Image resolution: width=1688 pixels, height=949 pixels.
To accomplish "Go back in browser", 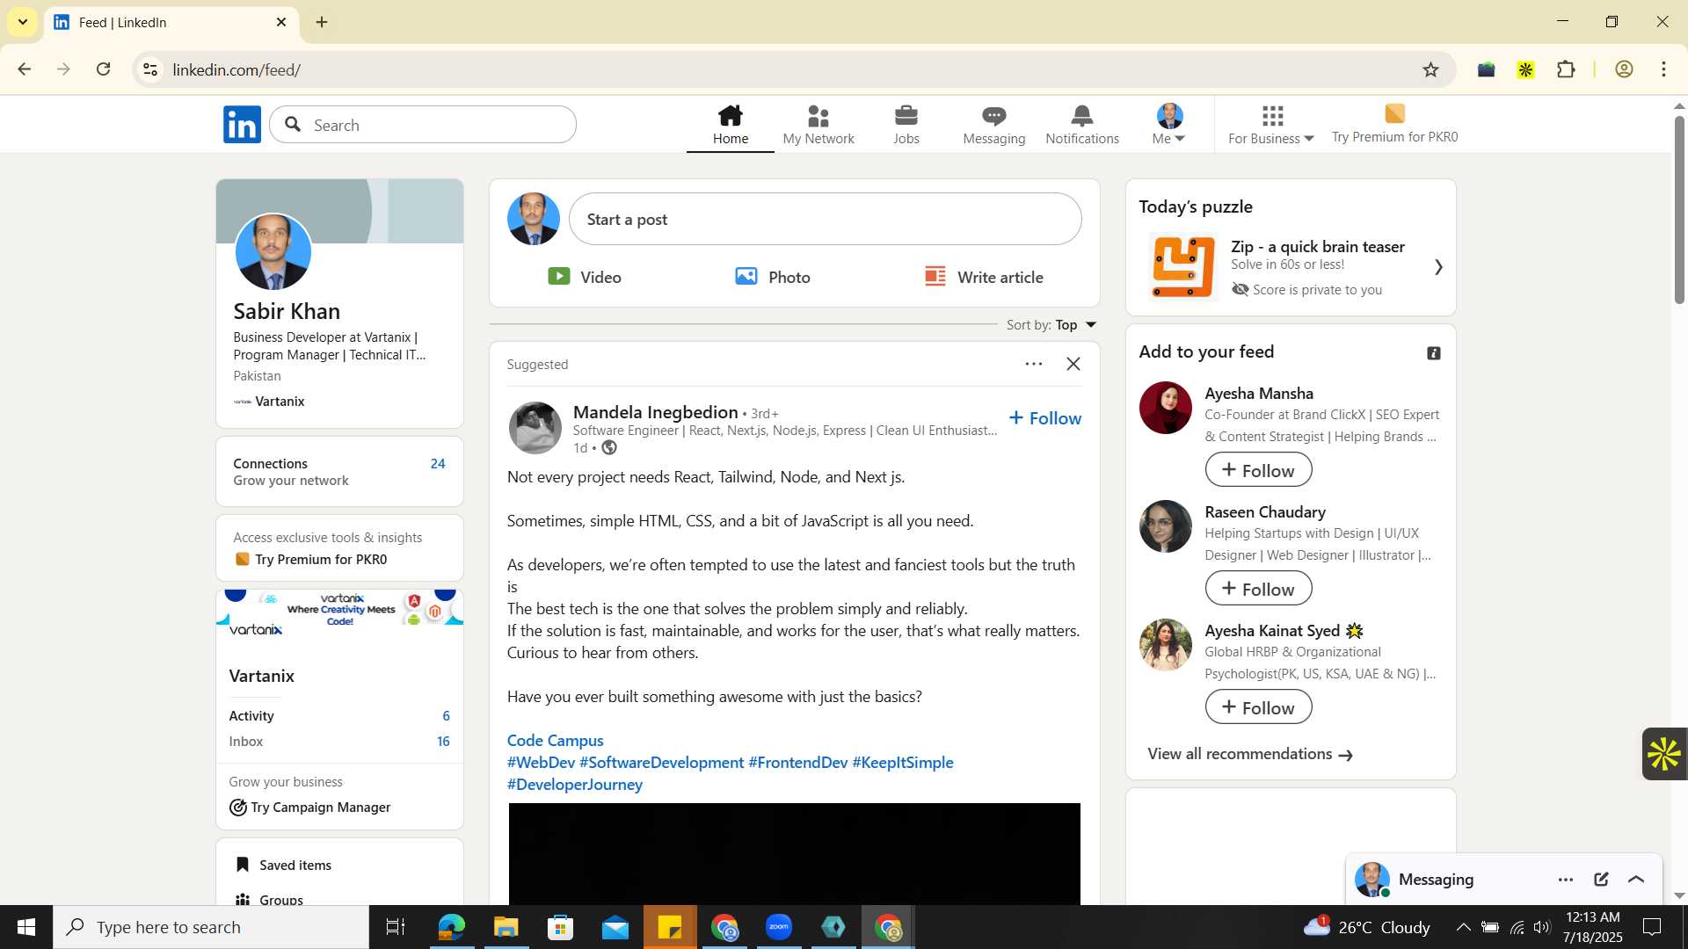I will coord(25,69).
